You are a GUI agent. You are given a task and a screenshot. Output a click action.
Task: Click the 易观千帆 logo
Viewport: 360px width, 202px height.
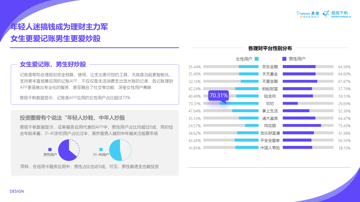(x=337, y=14)
